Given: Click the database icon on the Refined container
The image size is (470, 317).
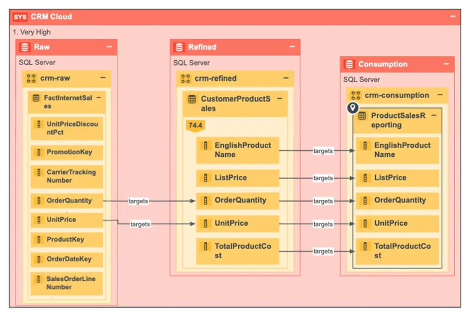Looking at the screenshot, I should [x=179, y=47].
